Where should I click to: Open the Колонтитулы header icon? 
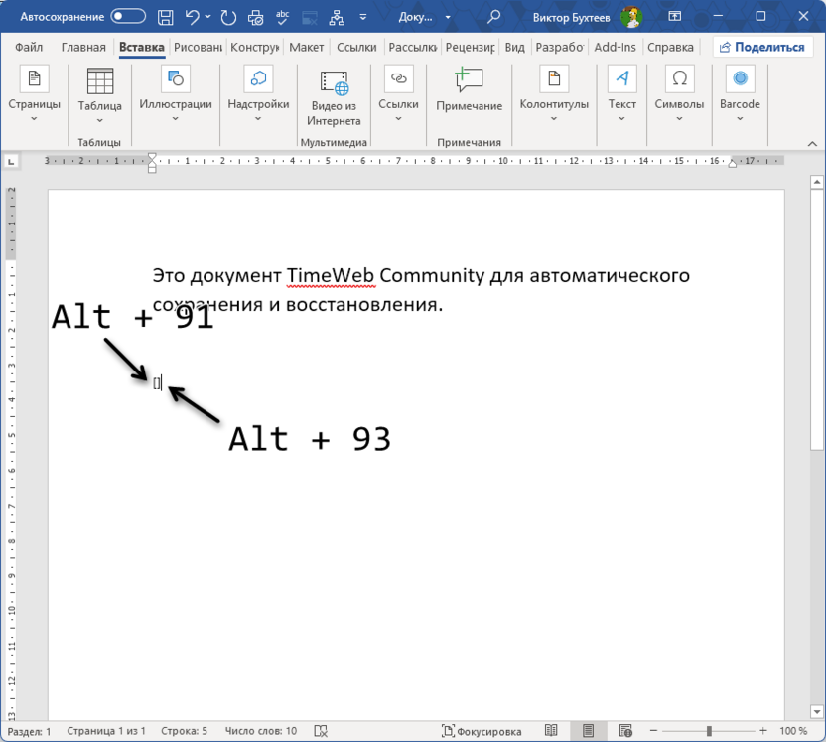tap(554, 79)
